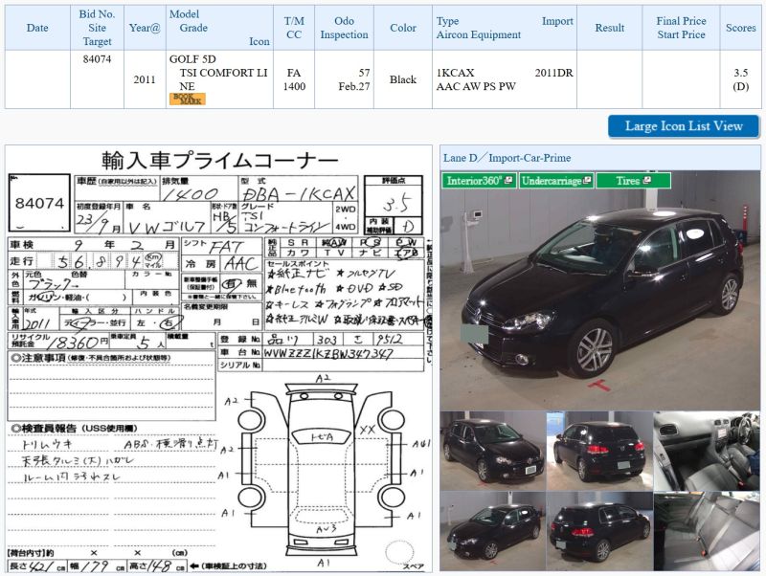Click the 輸入車プライムコーナー sheet title
This screenshot has height=576, width=766.
coord(219,160)
